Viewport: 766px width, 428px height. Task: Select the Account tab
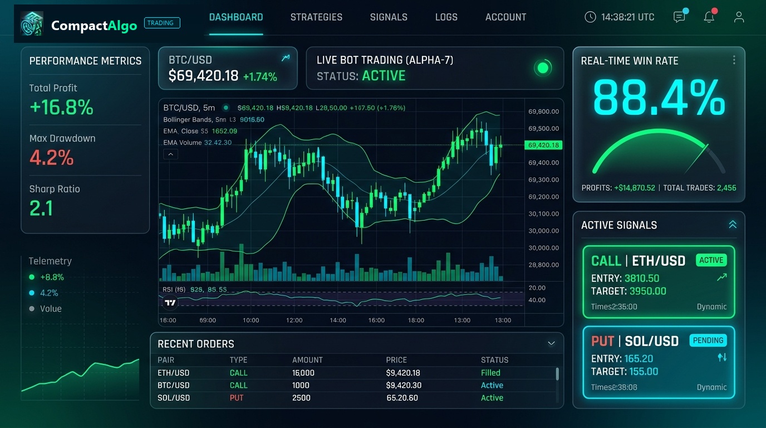click(505, 17)
